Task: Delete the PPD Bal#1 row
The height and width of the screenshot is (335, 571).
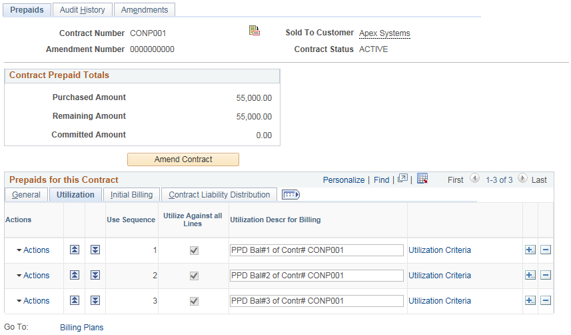Action: (x=546, y=250)
